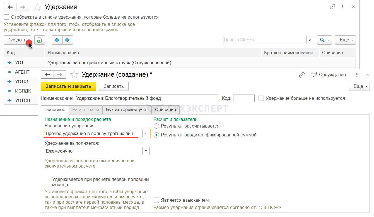Add Удержания list to favorites with star
Viewport: 374px width, 217px height.
[x=37, y=7]
